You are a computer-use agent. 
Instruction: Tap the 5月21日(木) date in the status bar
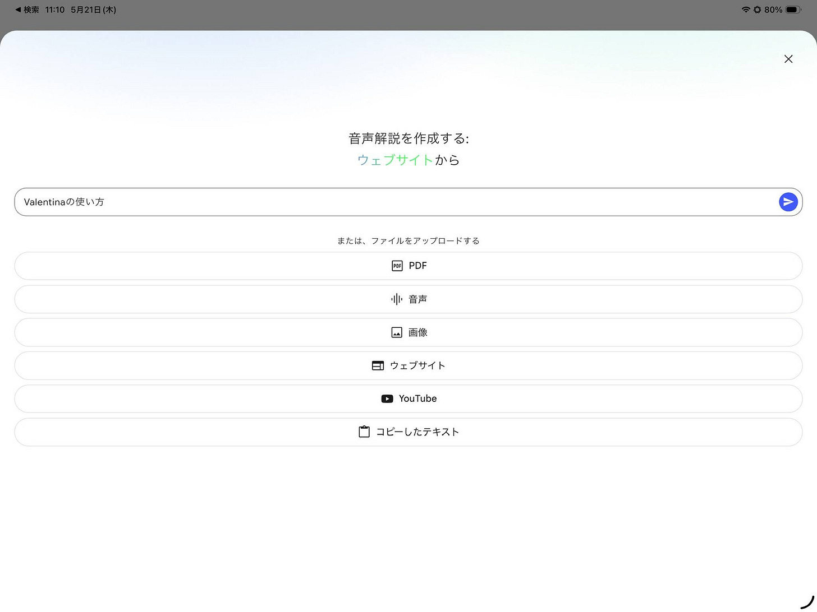pos(93,10)
